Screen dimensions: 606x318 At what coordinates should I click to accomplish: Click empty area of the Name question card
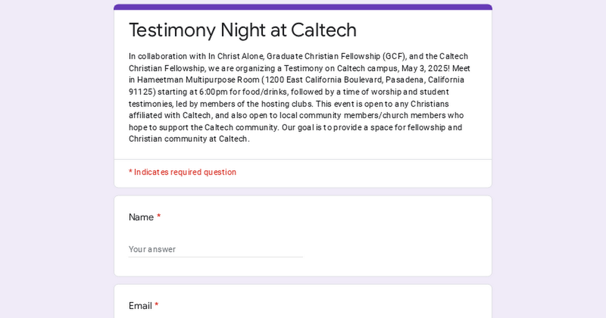pos(394,237)
